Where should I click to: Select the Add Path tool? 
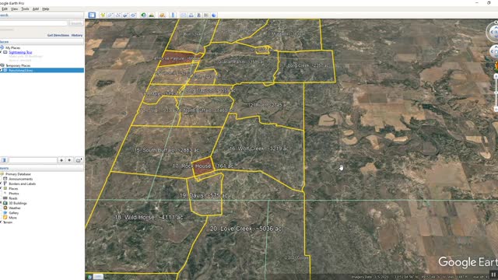click(x=117, y=15)
